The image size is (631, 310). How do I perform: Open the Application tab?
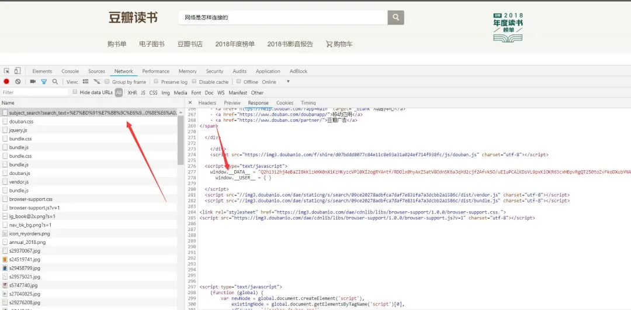pyautogui.click(x=268, y=71)
